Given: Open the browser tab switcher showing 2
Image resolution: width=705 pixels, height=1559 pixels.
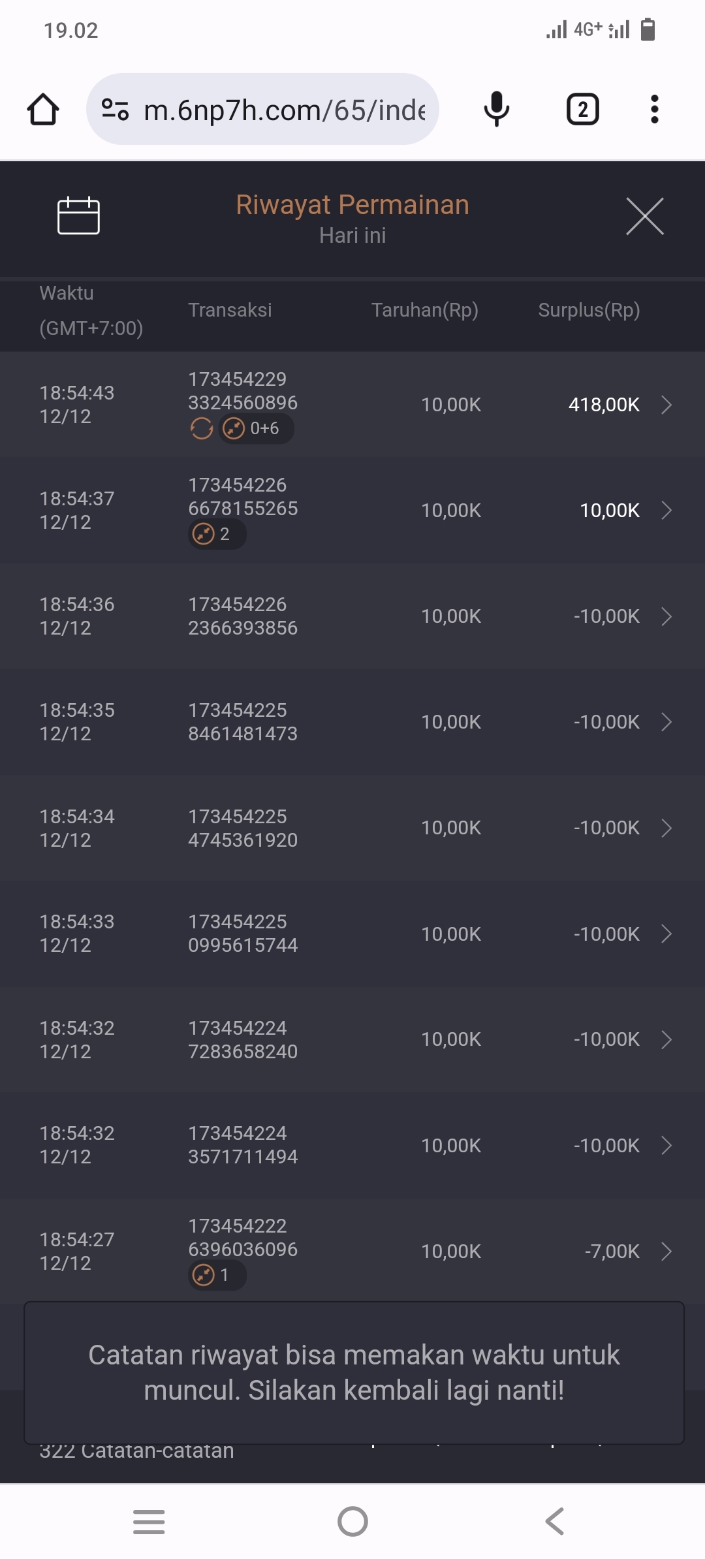Looking at the screenshot, I should (582, 109).
